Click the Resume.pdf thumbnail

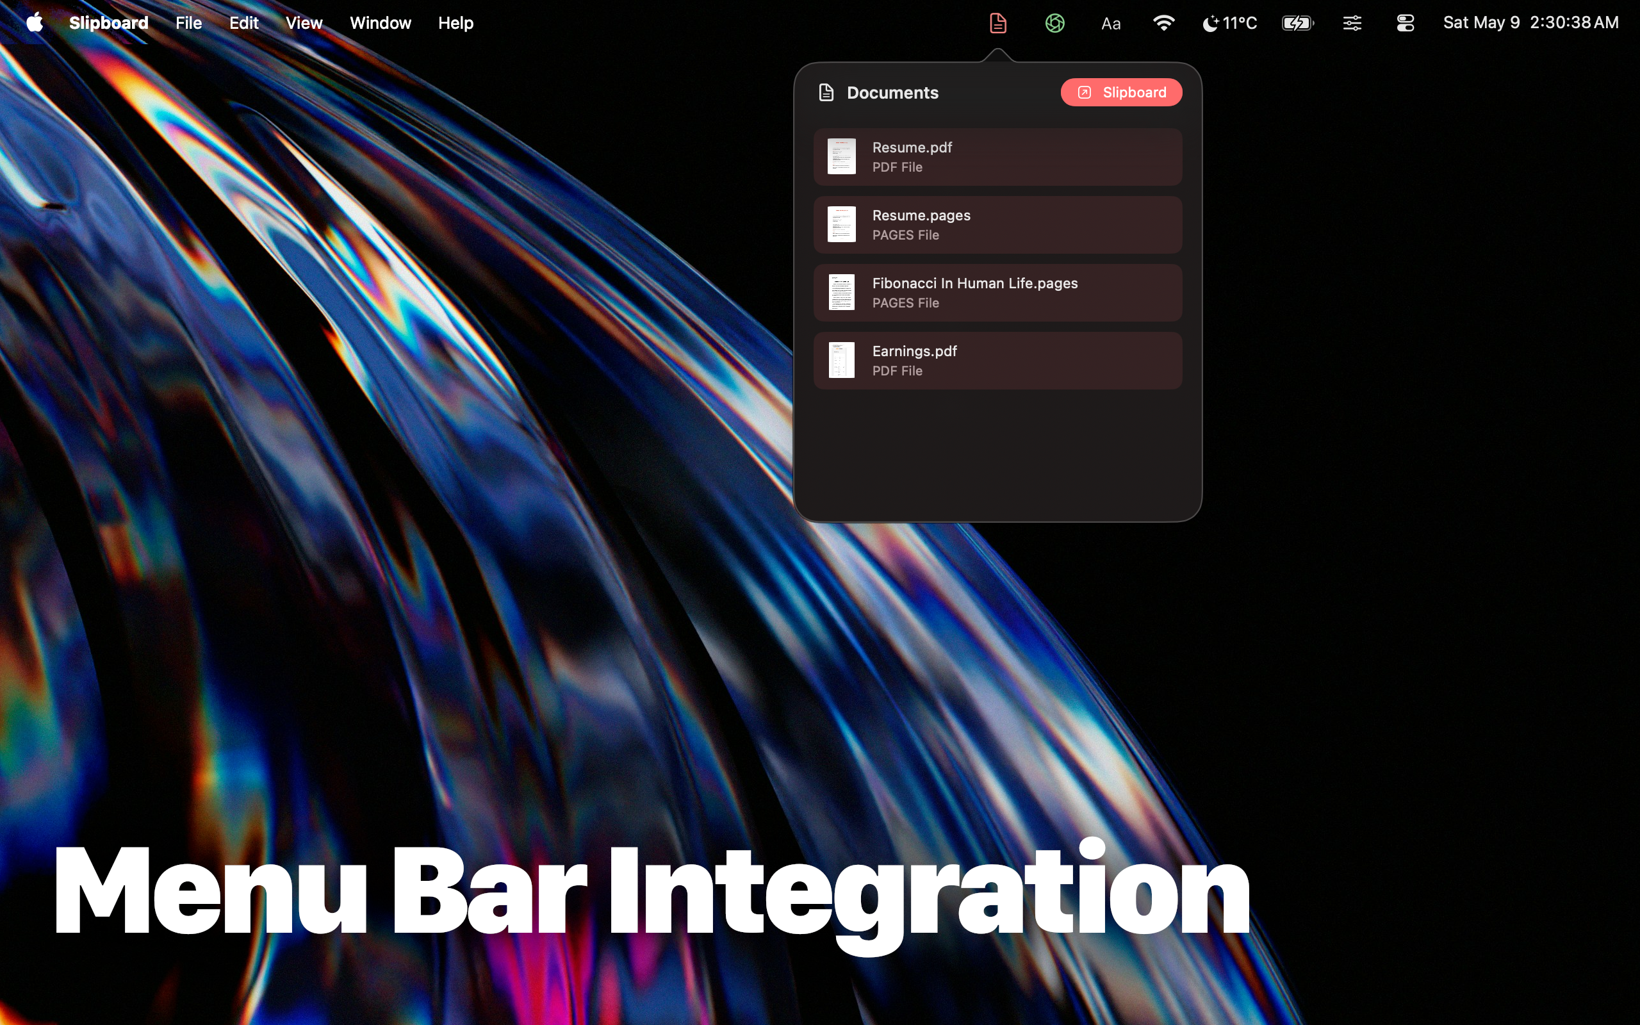point(842,156)
